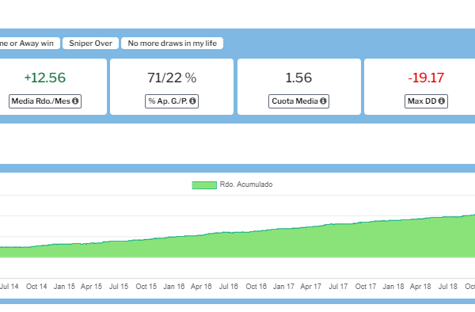The image size is (475, 312).
Task: Click the Apr 18 axis label
Action: (420, 286)
